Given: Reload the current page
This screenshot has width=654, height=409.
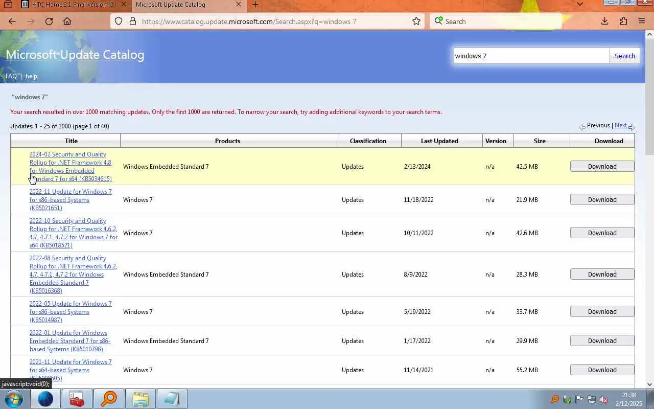Looking at the screenshot, I should [x=49, y=21].
